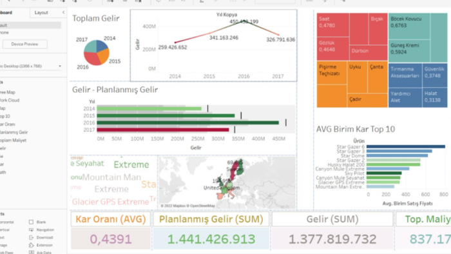Image resolution: width=451 pixels, height=254 pixels.
Task: Click the Dürbün treemap cell
Action: pos(369,53)
